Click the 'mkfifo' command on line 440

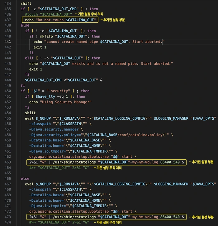(46, 36)
